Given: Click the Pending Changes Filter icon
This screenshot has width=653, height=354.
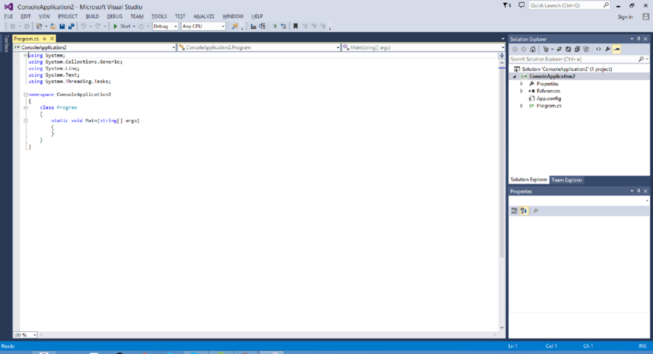Looking at the screenshot, I should tap(546, 49).
